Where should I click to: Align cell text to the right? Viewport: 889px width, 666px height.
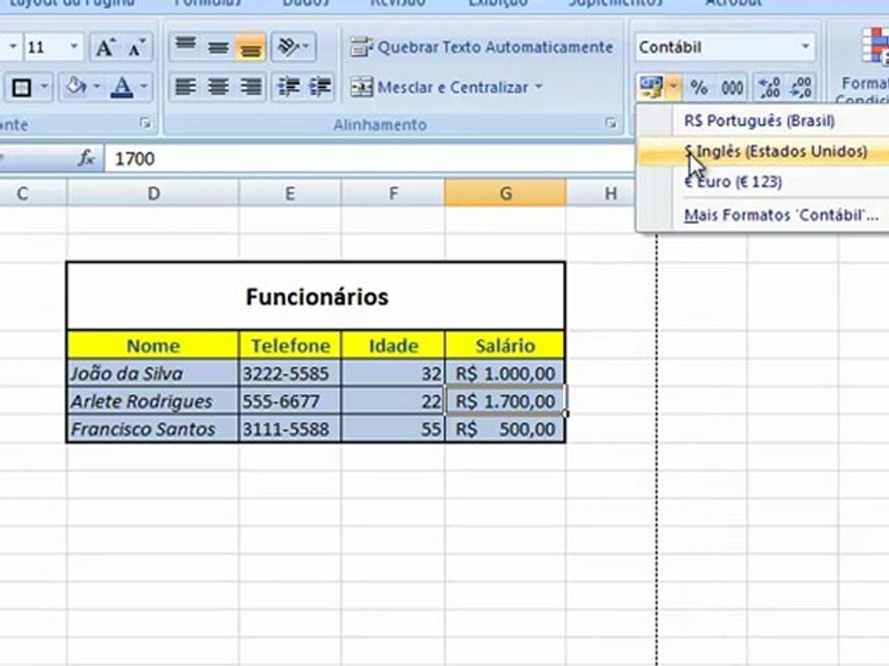[x=250, y=87]
